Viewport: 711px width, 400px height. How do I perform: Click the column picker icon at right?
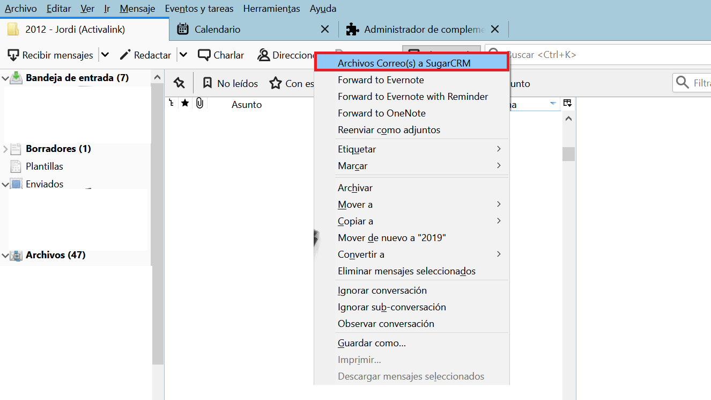567,103
